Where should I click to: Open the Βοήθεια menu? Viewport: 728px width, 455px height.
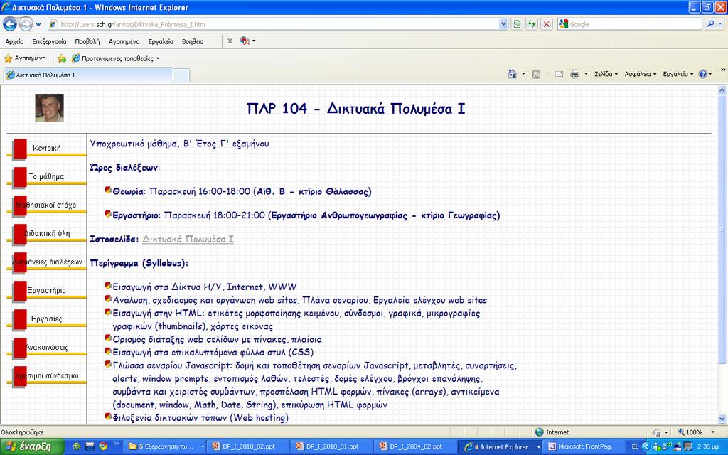tap(193, 41)
